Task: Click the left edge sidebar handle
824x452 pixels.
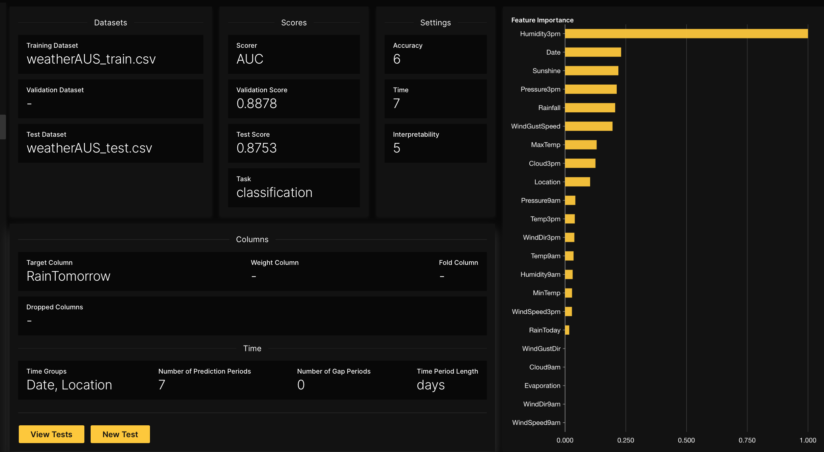Action: point(3,127)
